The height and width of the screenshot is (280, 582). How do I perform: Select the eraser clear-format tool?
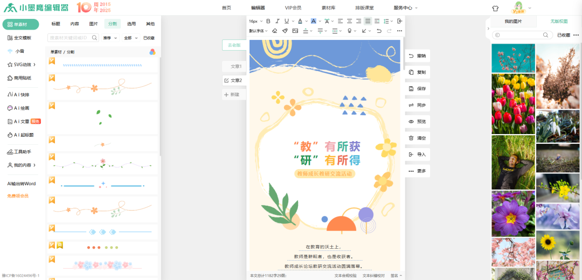coord(274,31)
